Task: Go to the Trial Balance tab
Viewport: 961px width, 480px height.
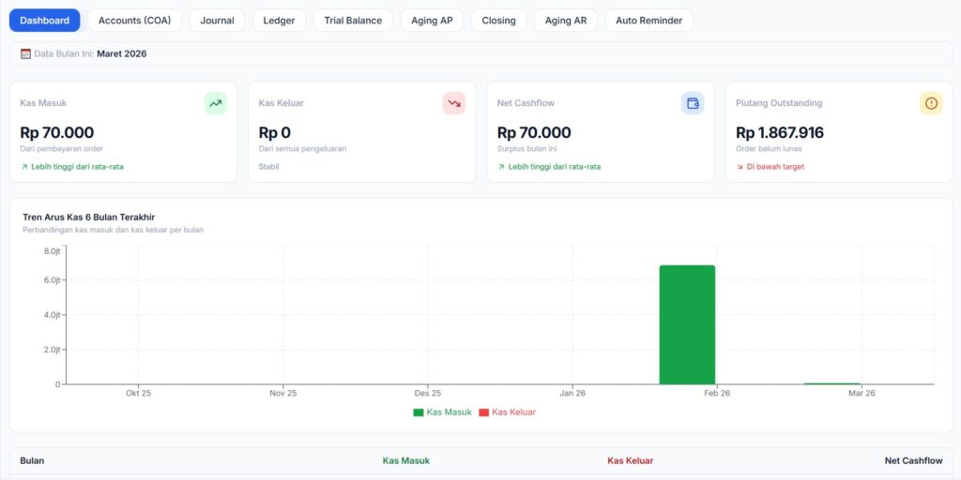Action: click(x=353, y=21)
